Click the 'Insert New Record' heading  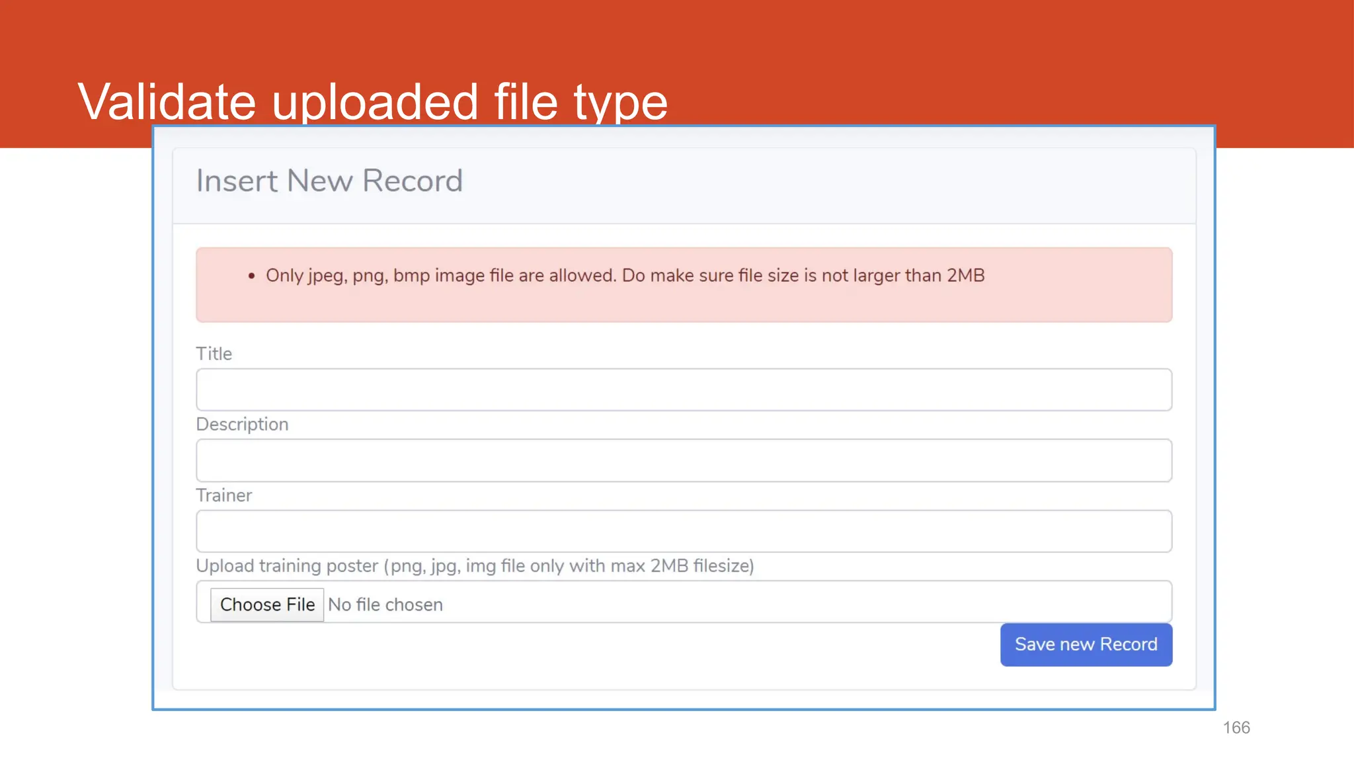(329, 181)
